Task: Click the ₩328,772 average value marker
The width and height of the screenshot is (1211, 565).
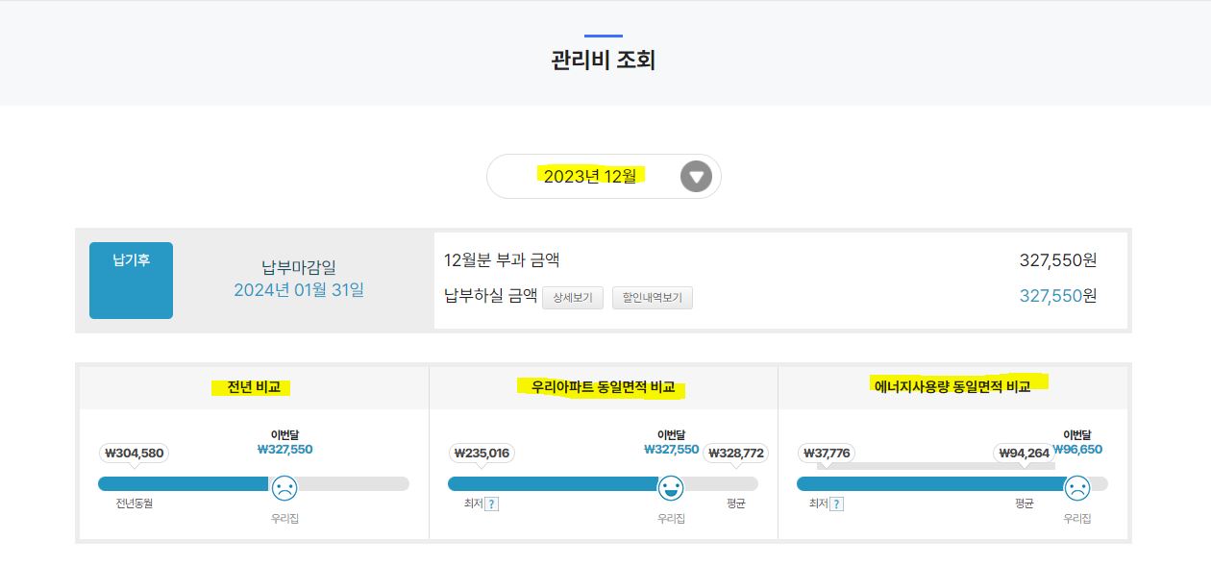Action: (x=736, y=452)
